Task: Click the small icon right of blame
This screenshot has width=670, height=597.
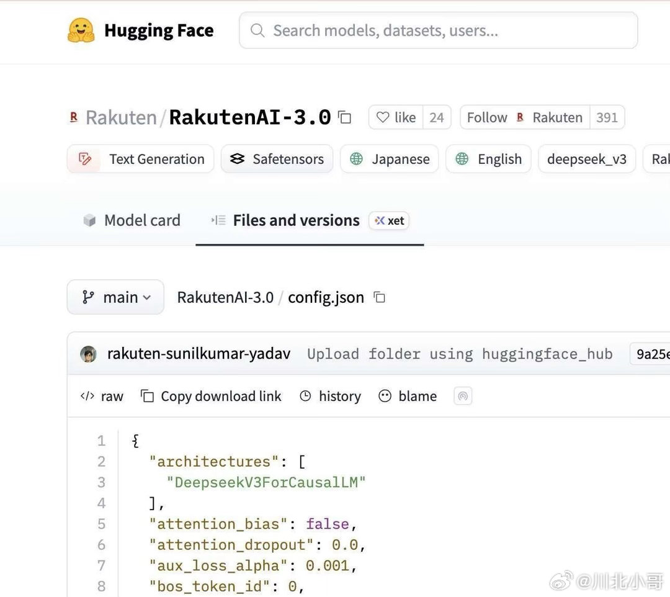Action: click(463, 396)
